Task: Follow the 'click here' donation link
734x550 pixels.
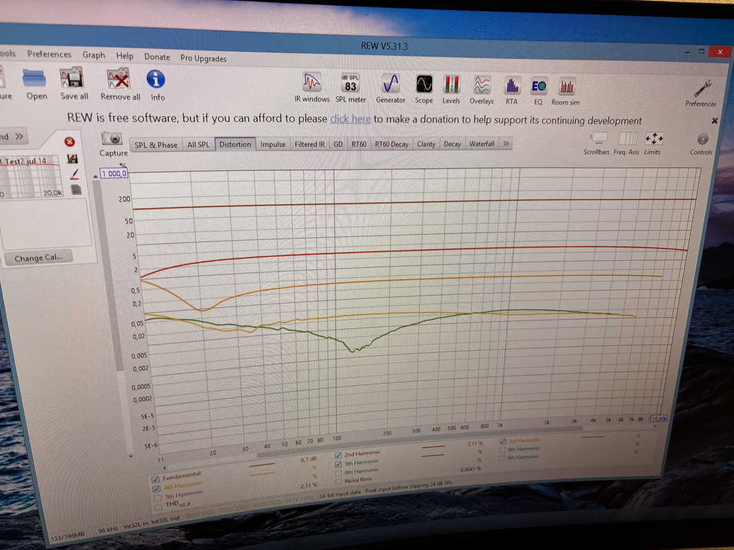Action: pyautogui.click(x=350, y=119)
